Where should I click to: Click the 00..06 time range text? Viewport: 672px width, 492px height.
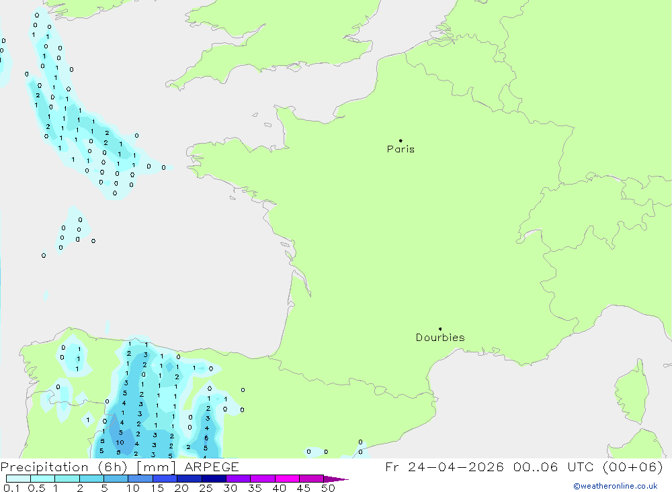(x=536, y=466)
